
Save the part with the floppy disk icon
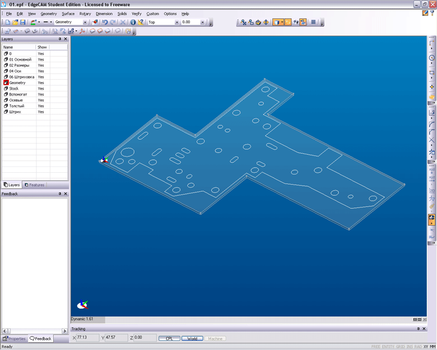(22, 22)
